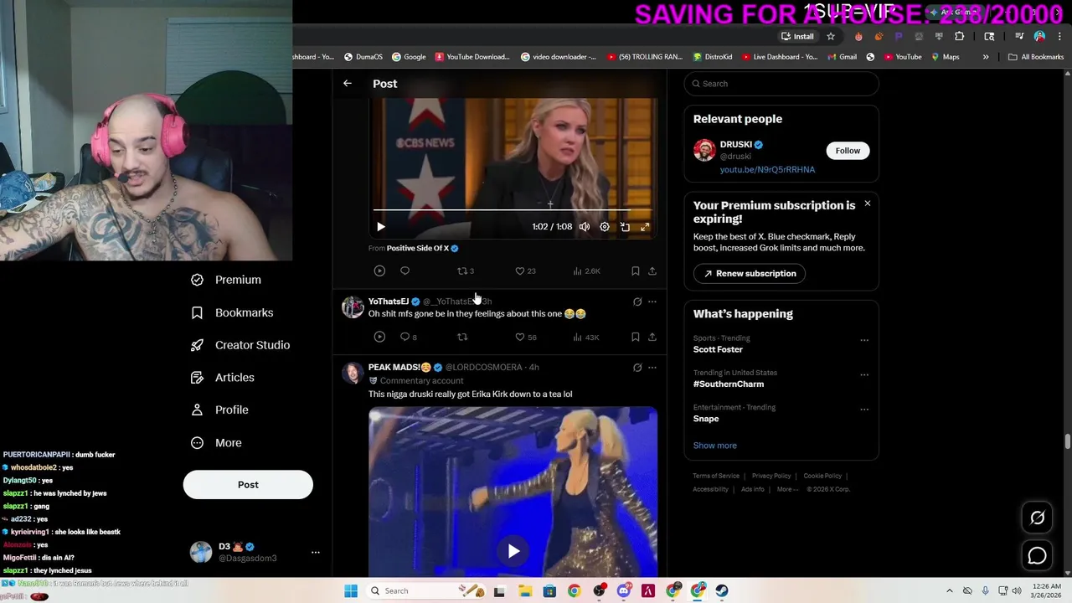Open more options on YoThatsEJ post
The width and height of the screenshot is (1072, 603).
(x=652, y=301)
